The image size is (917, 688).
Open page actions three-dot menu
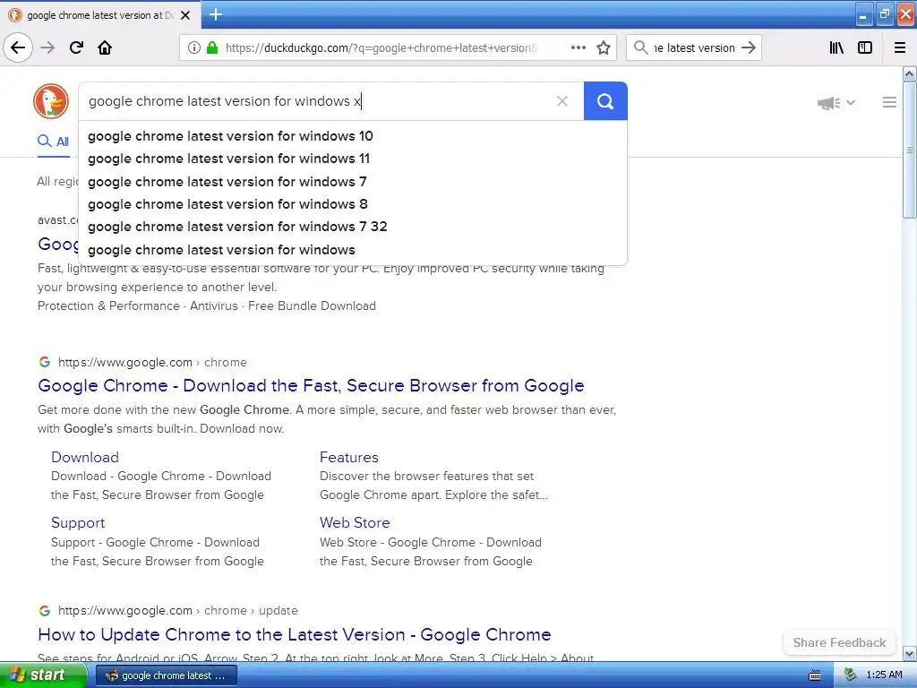point(578,47)
